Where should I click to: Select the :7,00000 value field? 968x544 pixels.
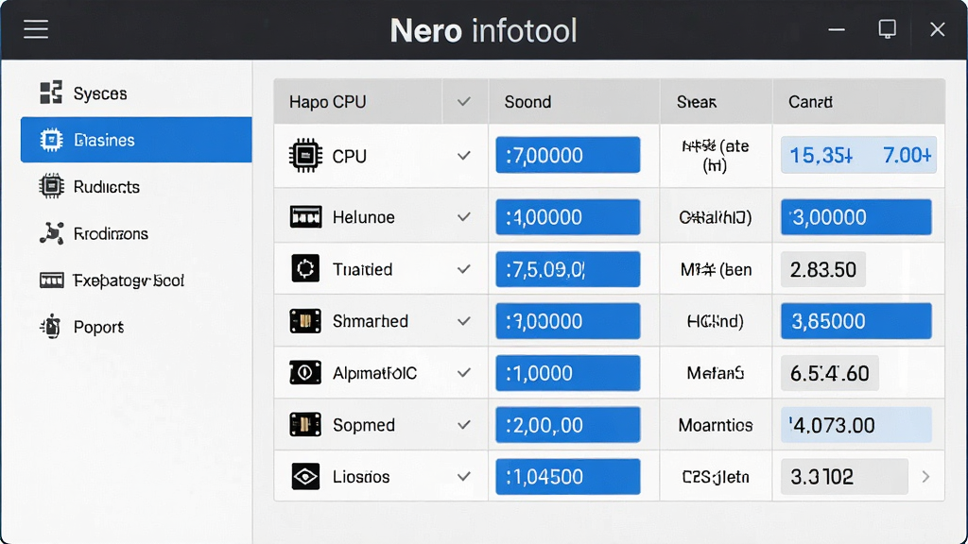(568, 155)
